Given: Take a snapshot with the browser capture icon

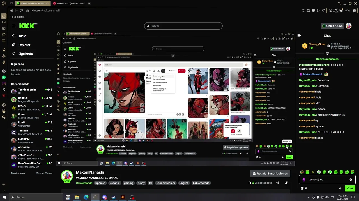Looking at the screenshot, I should [x=308, y=11].
